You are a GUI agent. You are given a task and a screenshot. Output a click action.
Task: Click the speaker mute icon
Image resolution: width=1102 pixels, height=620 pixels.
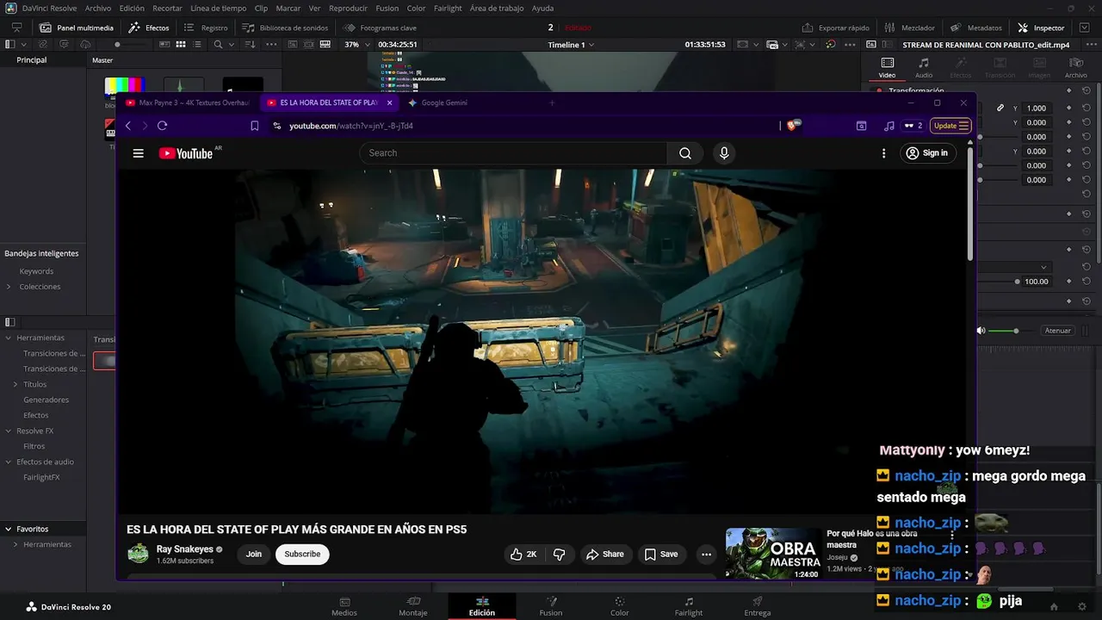[981, 331]
